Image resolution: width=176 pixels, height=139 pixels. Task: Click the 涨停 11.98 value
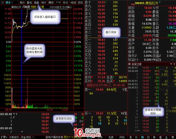(148, 40)
